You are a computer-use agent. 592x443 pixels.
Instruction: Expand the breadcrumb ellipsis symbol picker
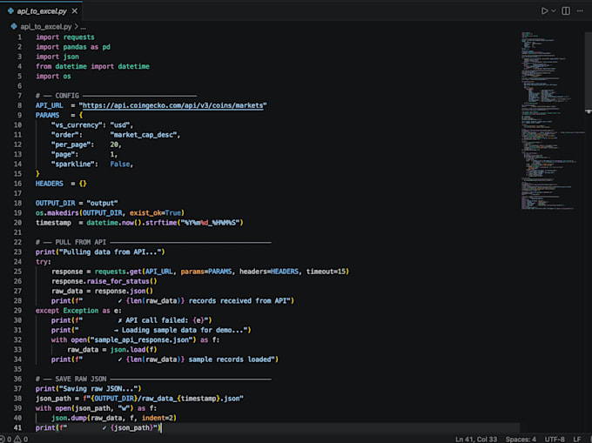click(x=83, y=27)
